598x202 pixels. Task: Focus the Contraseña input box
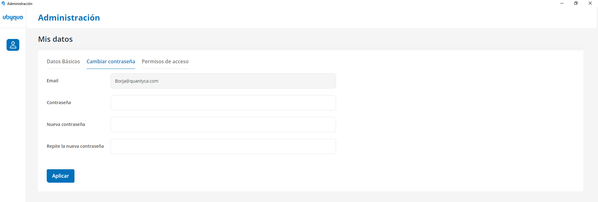click(223, 103)
